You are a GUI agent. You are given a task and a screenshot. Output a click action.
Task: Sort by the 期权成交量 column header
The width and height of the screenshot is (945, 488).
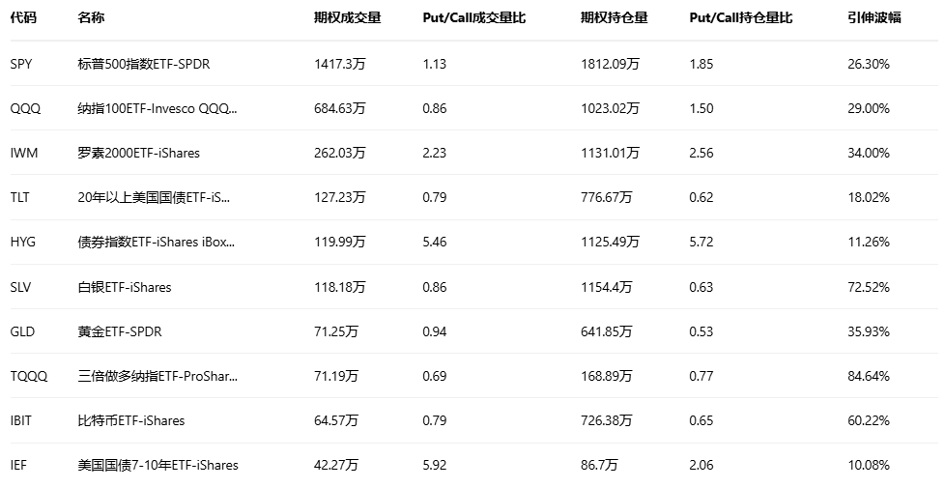pos(347,18)
